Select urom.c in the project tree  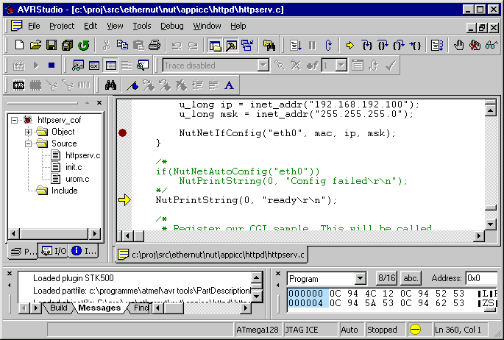pyautogui.click(x=71, y=179)
